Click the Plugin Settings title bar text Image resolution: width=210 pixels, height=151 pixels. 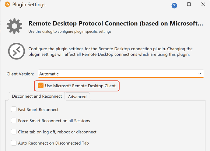29,5
